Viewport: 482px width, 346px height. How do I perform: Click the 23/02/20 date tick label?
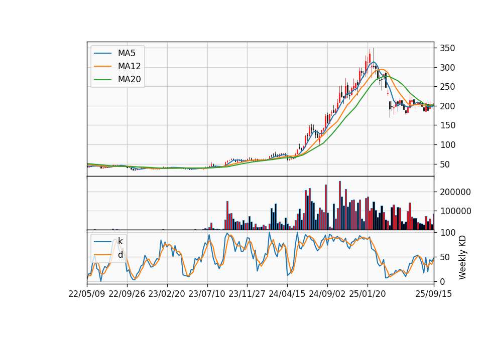click(167, 294)
